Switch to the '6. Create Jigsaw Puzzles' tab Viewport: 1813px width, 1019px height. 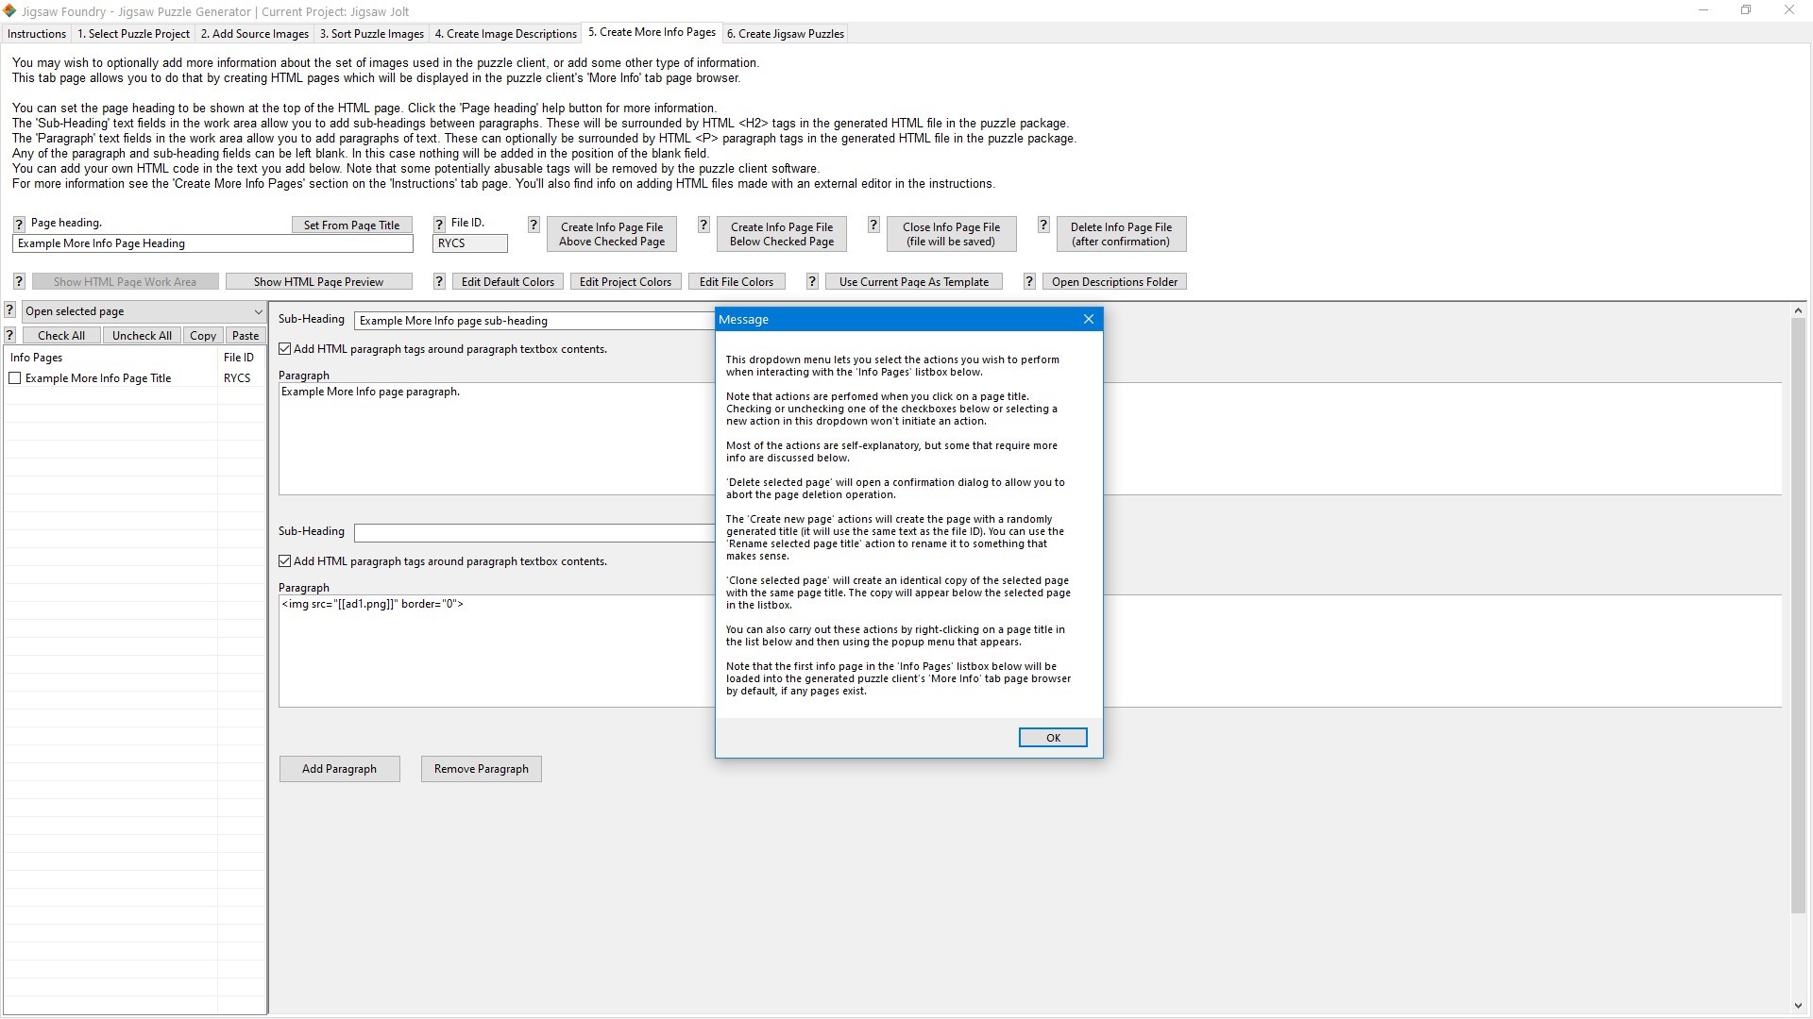[x=785, y=33]
